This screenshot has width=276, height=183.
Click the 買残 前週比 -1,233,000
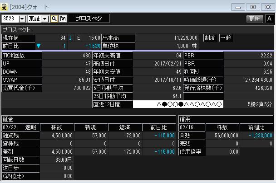pyautogui.click(x=261, y=136)
